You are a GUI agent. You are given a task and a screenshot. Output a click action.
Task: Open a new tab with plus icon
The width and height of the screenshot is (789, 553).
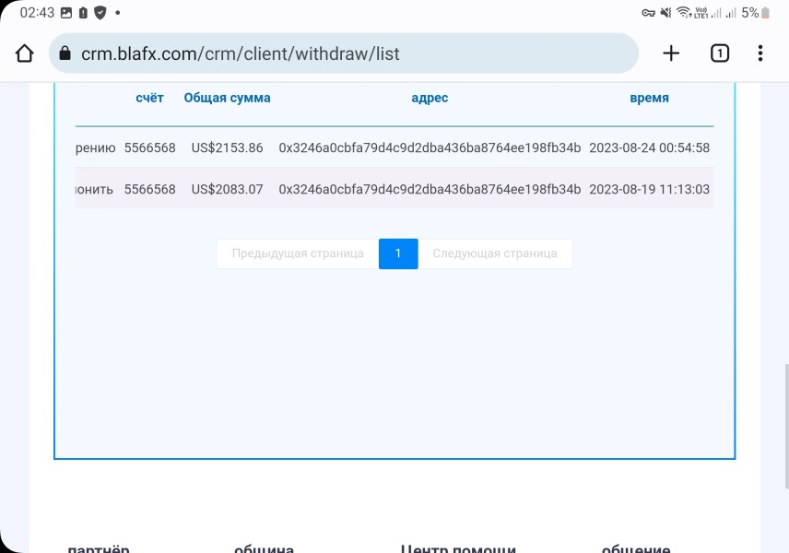point(671,53)
